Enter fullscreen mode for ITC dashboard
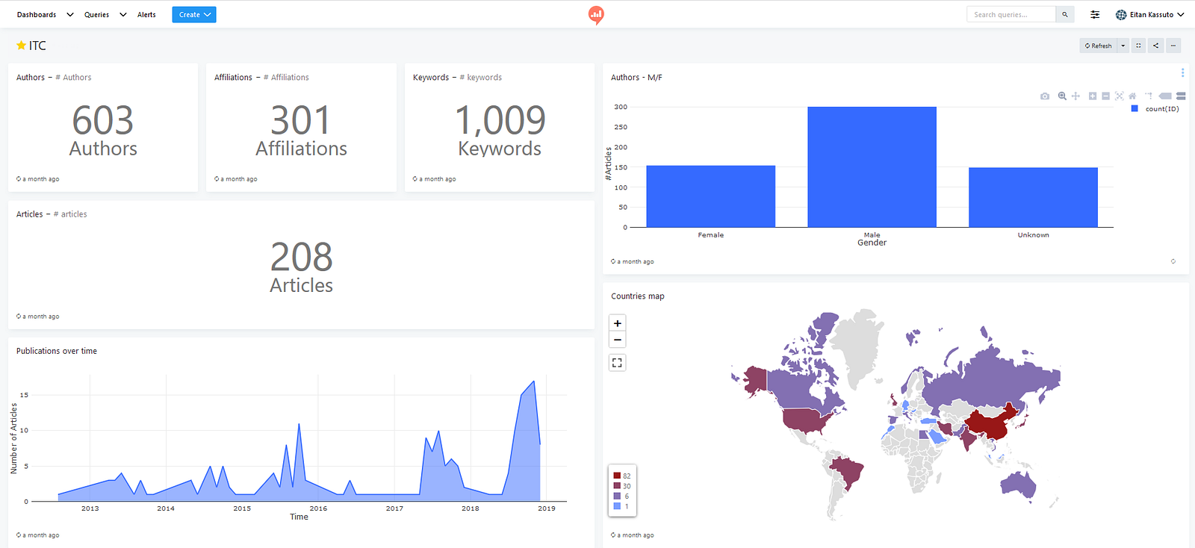The width and height of the screenshot is (1195, 548). pyautogui.click(x=1138, y=46)
